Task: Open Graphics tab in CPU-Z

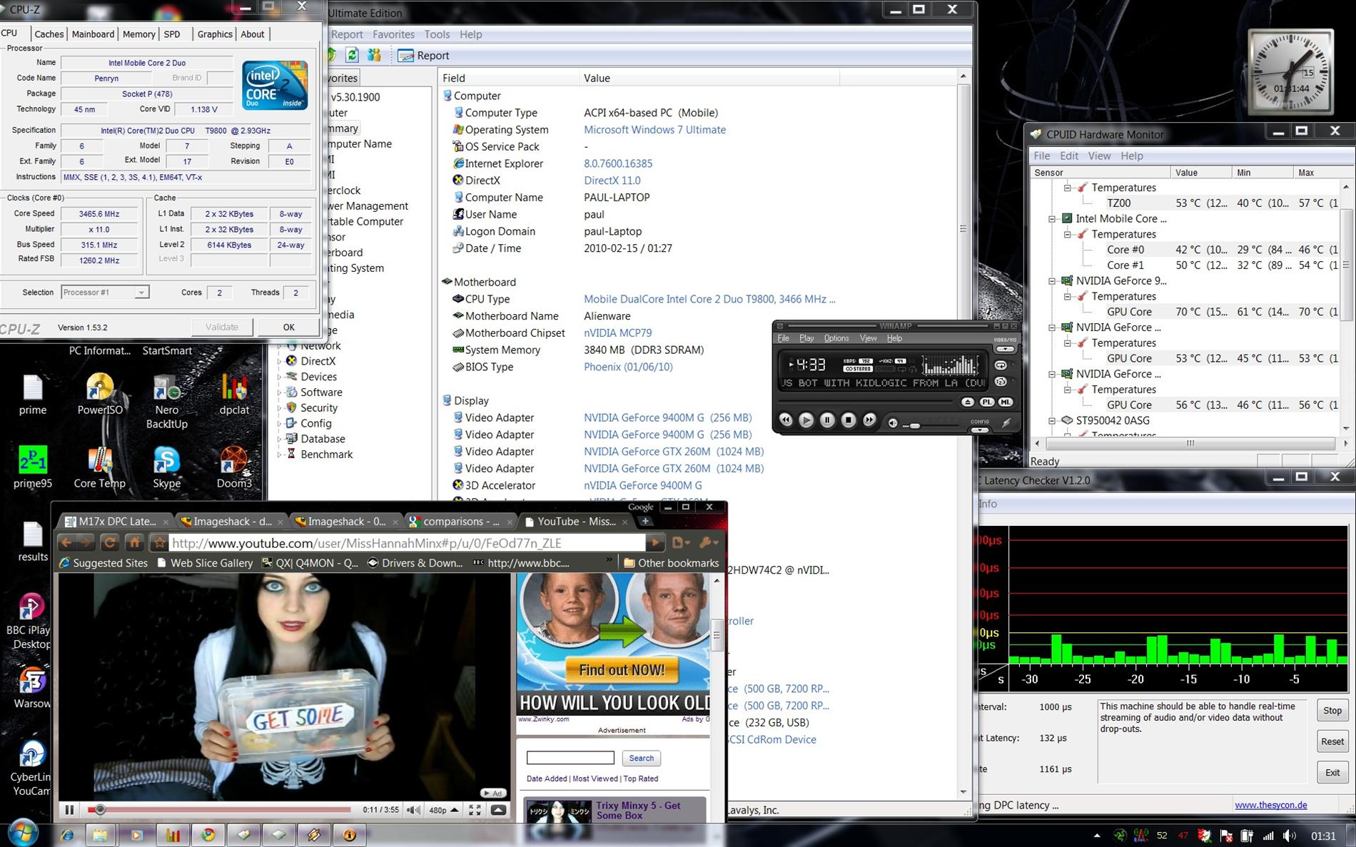Action: [x=215, y=34]
